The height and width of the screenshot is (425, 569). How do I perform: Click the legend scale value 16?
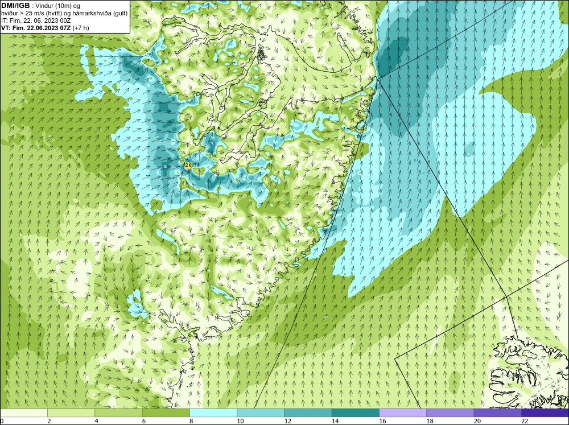pos(382,421)
